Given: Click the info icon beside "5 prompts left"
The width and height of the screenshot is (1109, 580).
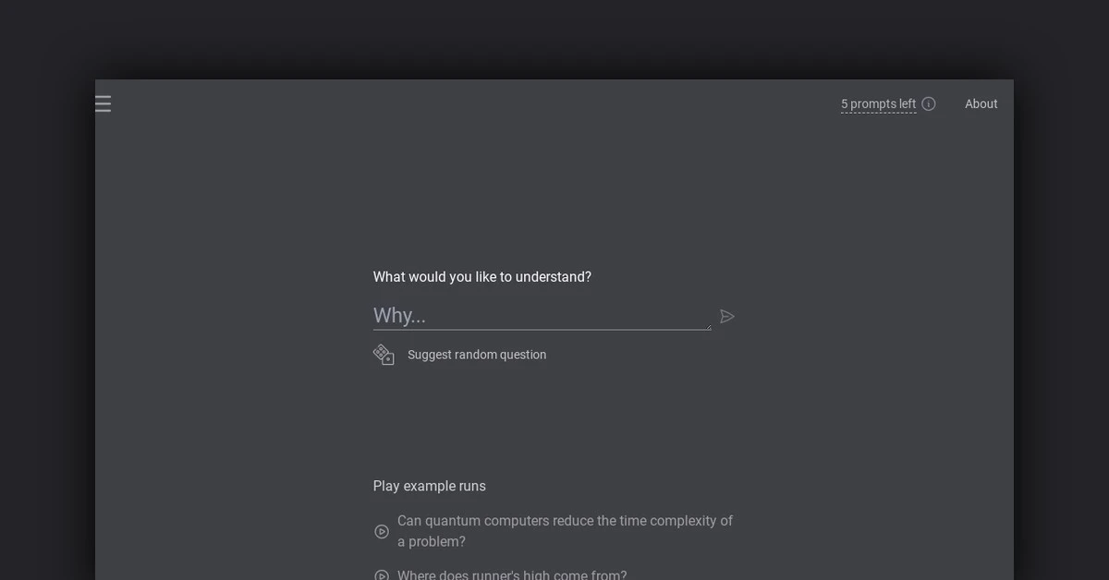Looking at the screenshot, I should pyautogui.click(x=929, y=103).
